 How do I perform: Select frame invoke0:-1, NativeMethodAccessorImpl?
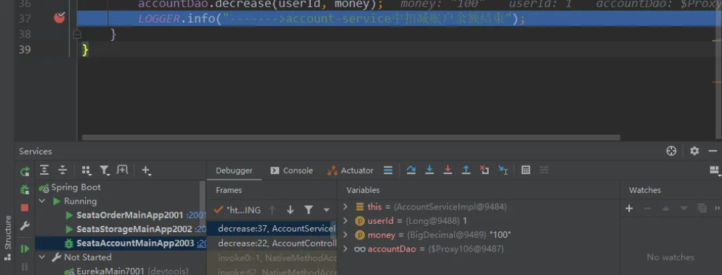coord(271,258)
